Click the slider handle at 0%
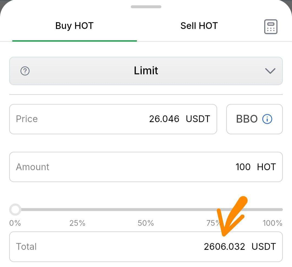This screenshot has width=292, height=267. click(x=15, y=209)
